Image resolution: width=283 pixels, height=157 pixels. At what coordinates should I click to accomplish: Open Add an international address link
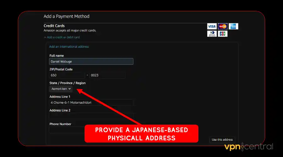(x=69, y=46)
